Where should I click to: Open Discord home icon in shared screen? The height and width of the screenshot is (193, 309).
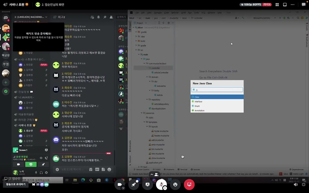click(x=6, y=18)
